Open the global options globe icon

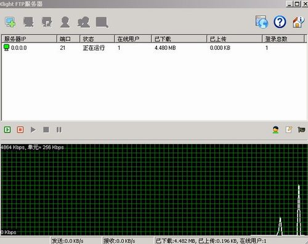(262, 22)
